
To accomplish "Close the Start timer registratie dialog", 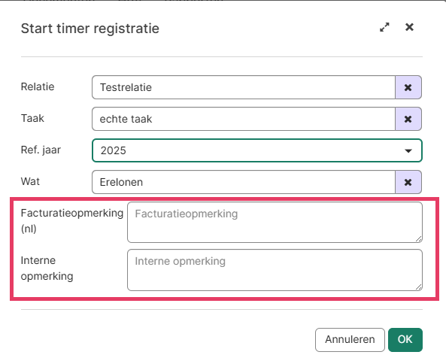I will click(409, 27).
